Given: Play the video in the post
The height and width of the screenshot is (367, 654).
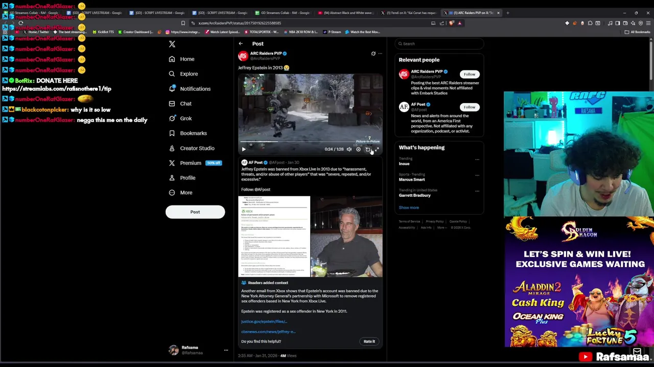Looking at the screenshot, I should 244,149.
